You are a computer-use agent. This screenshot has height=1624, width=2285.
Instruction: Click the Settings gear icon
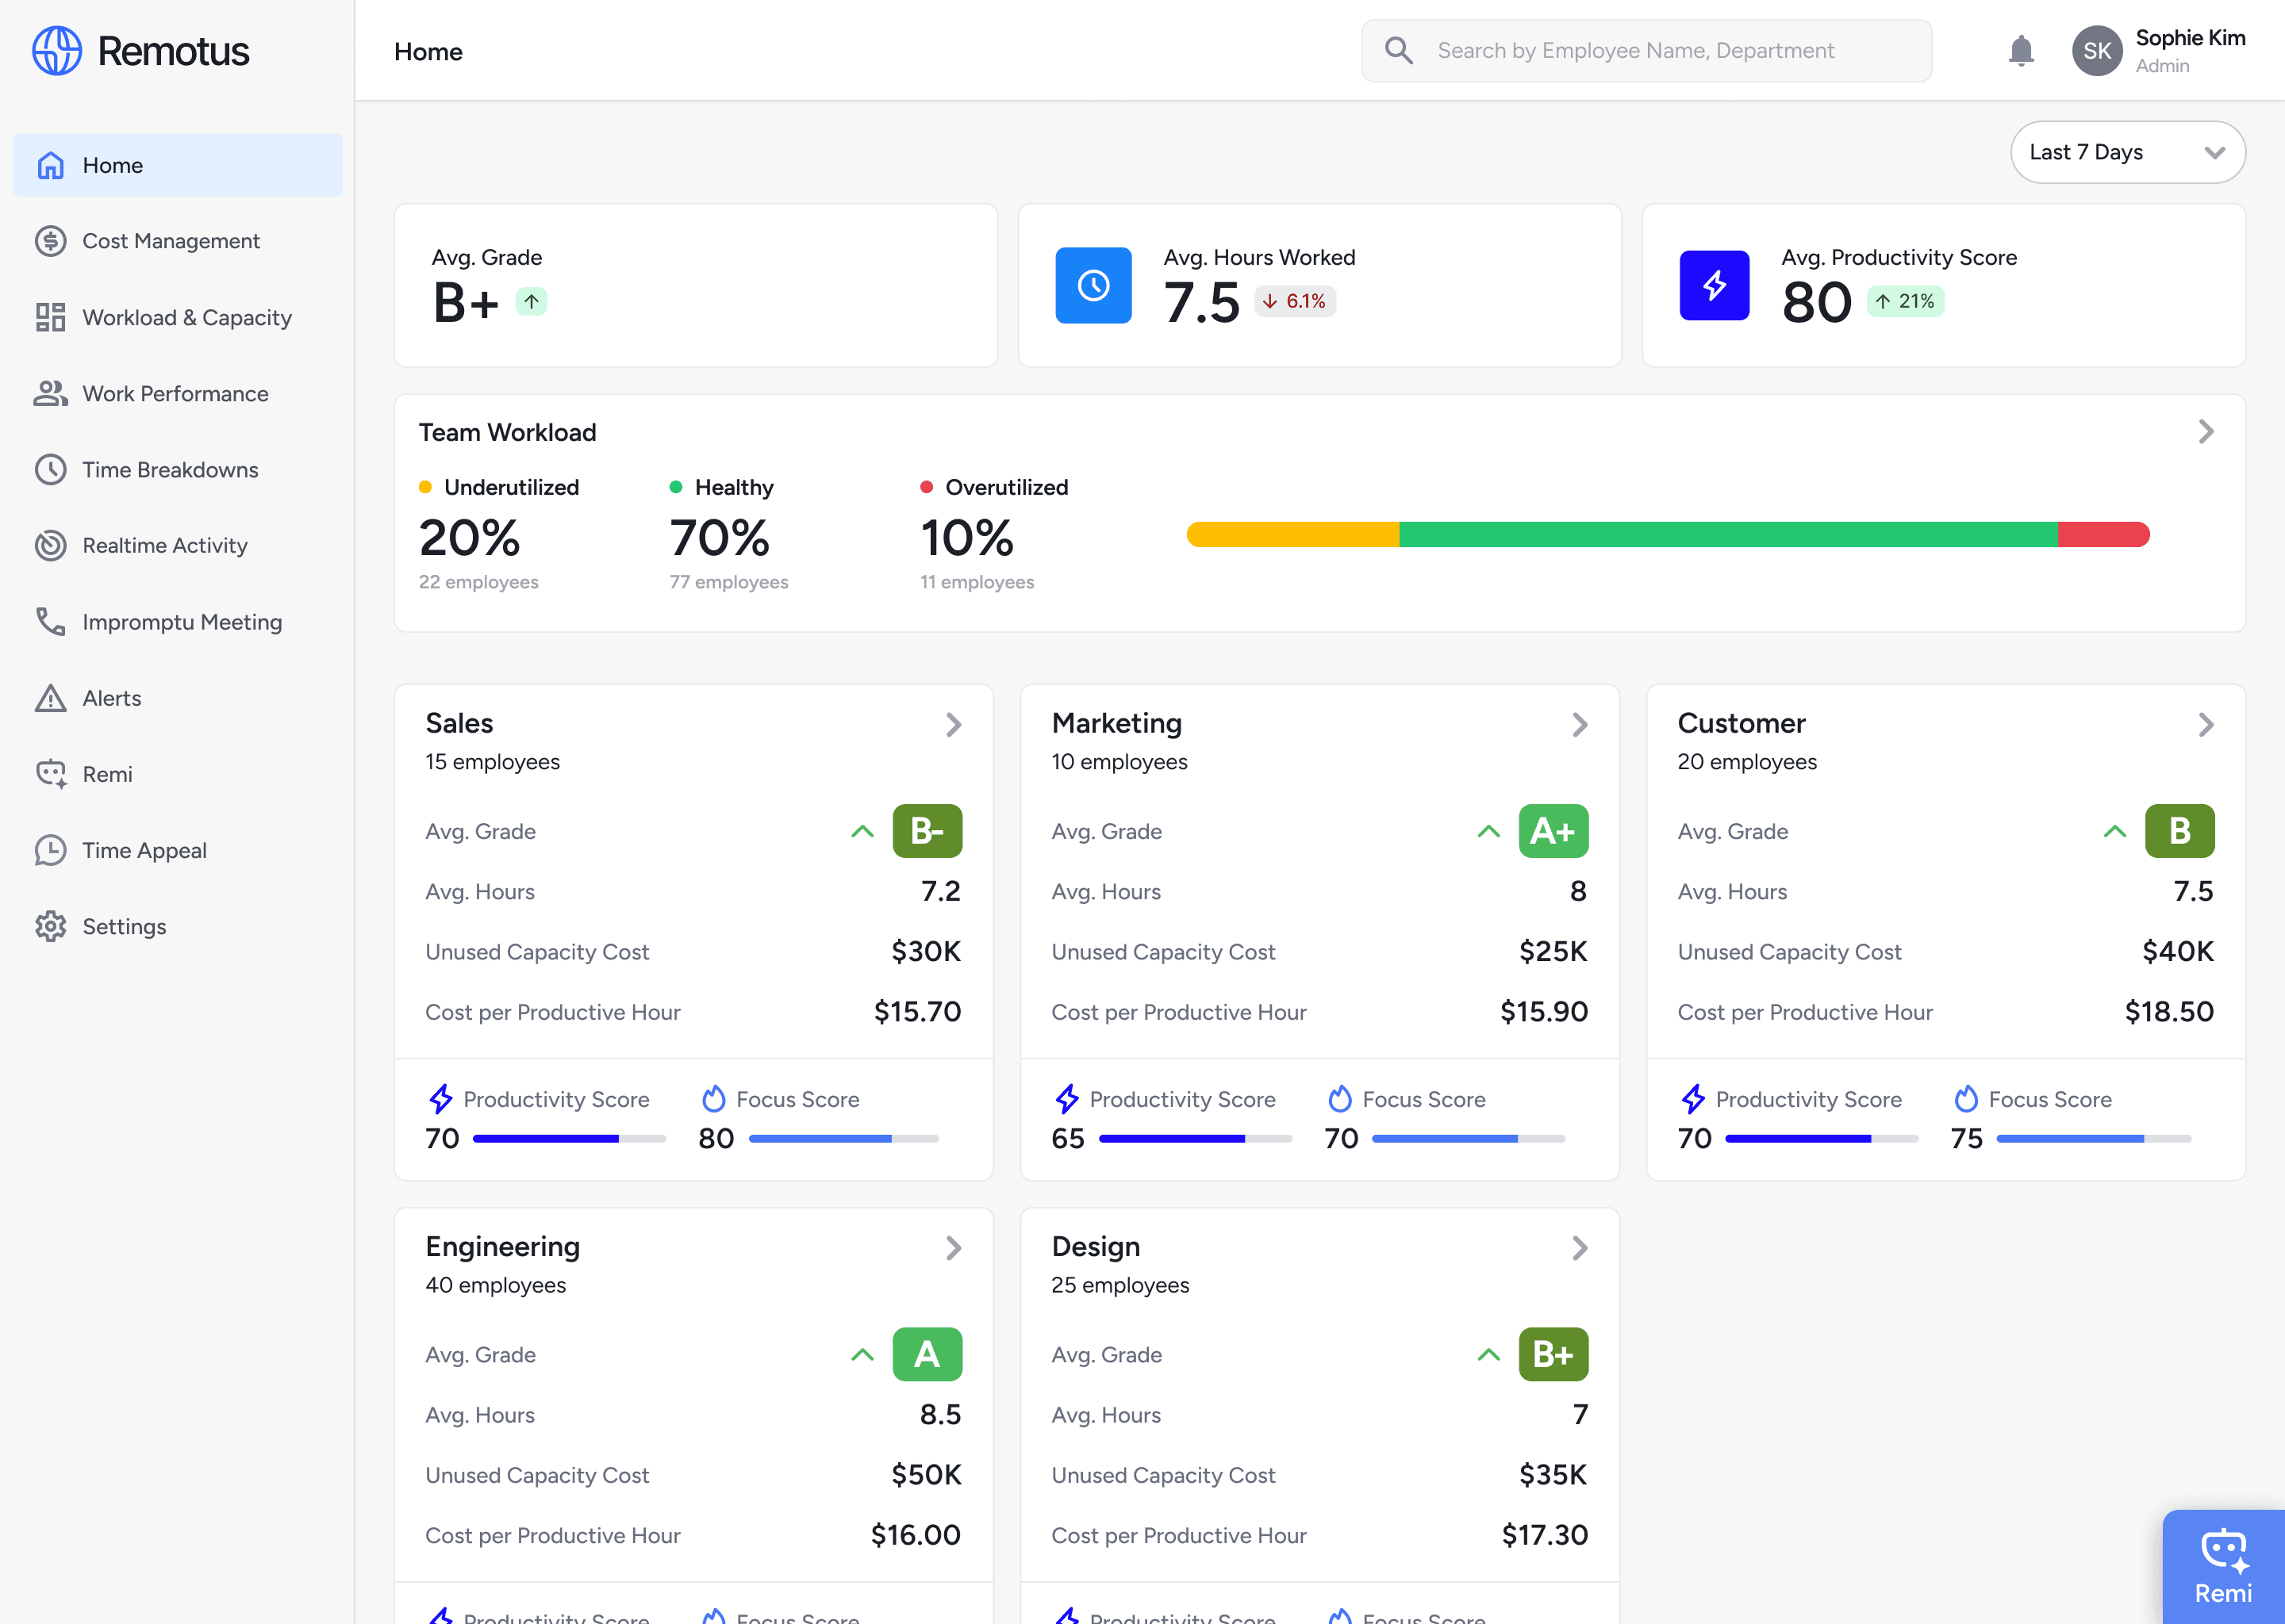pyautogui.click(x=50, y=926)
